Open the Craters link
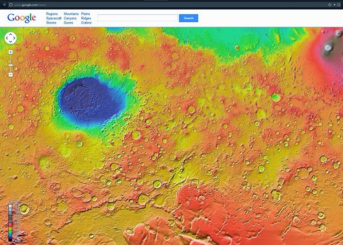343x245 pixels. click(86, 22)
